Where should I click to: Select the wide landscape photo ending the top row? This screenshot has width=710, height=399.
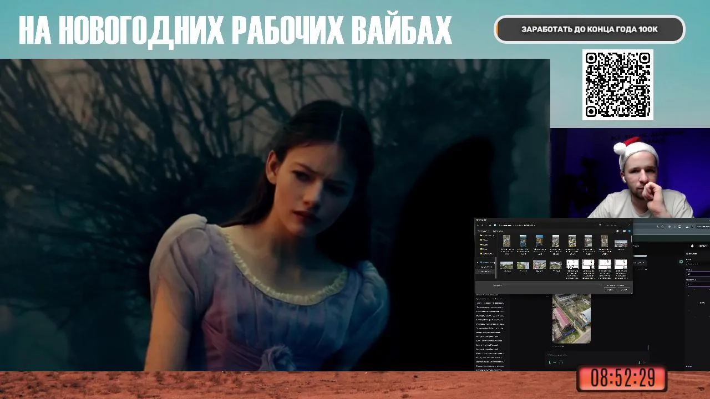[621, 243]
